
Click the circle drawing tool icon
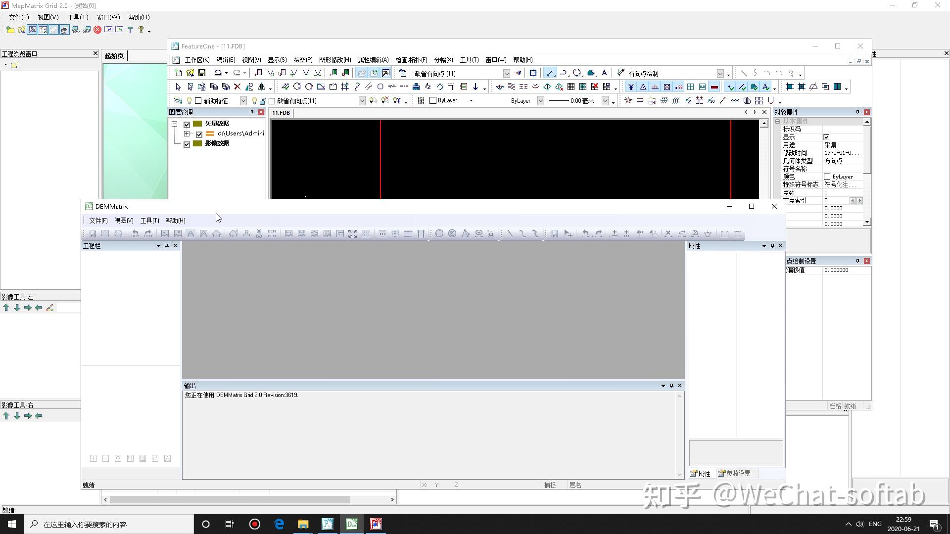coord(577,73)
